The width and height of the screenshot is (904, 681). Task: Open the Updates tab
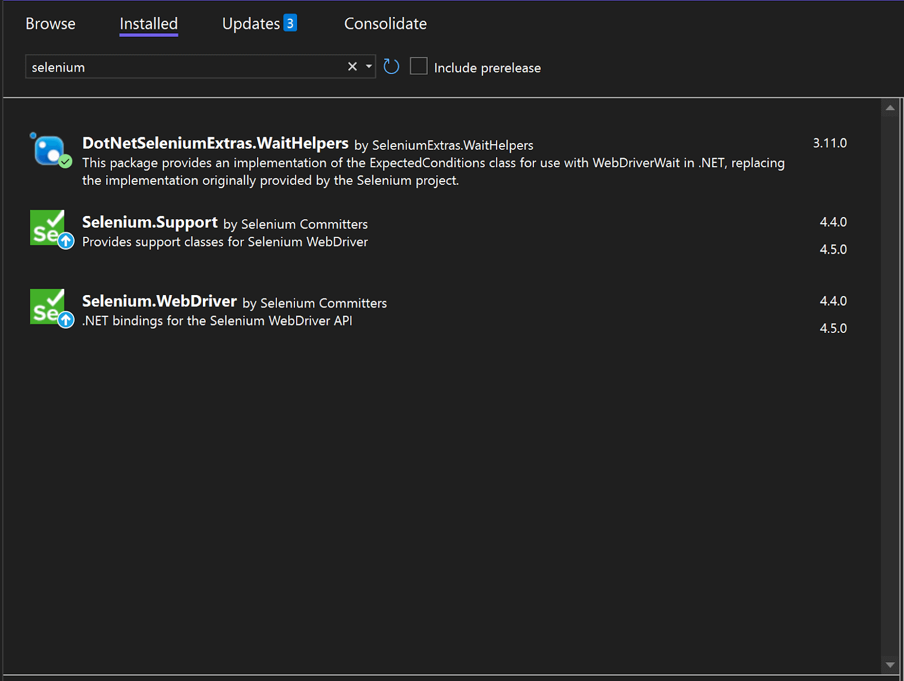click(x=251, y=24)
